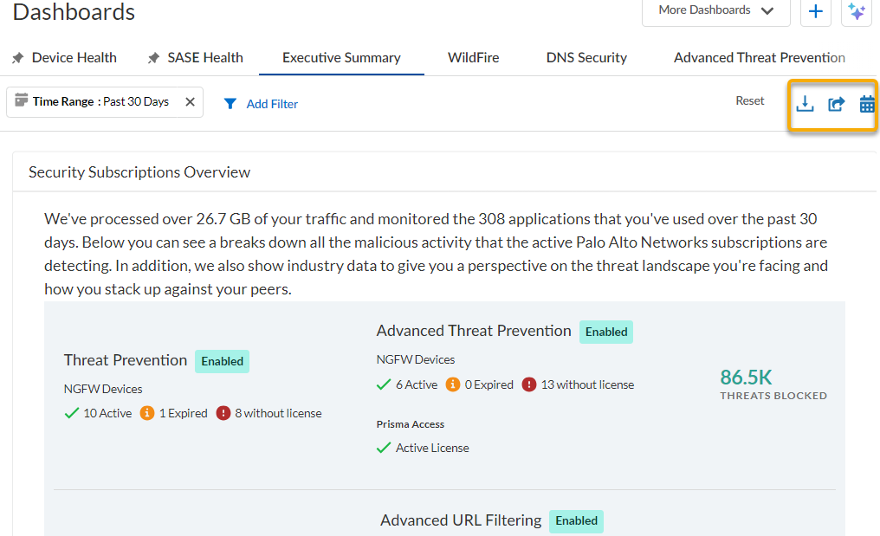The height and width of the screenshot is (536, 880).
Task: Switch to the WildFire tab
Action: pos(473,58)
